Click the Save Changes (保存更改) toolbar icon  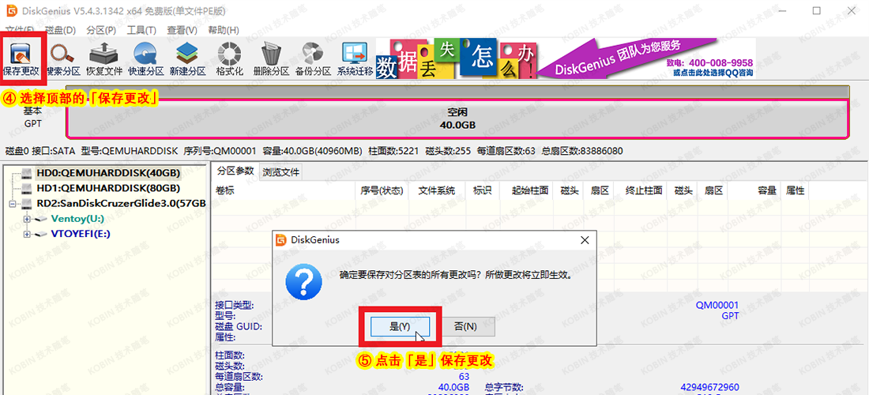pos(21,59)
